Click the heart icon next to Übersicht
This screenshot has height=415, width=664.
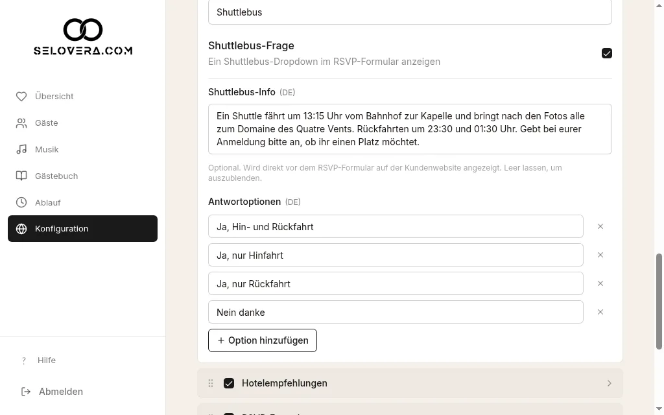(x=21, y=97)
